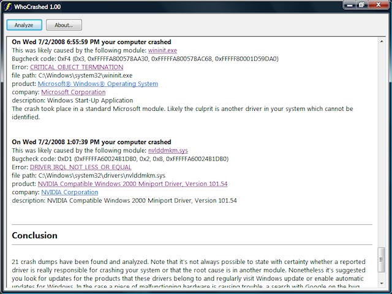Click NVIDIA Miniport Driver Version 101.54 product link
Image resolution: width=392 pixels, height=294 pixels.
click(133, 184)
